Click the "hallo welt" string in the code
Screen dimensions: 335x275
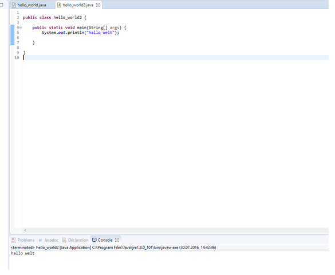100,33
